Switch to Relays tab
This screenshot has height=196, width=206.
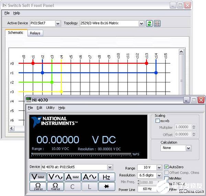35,33
